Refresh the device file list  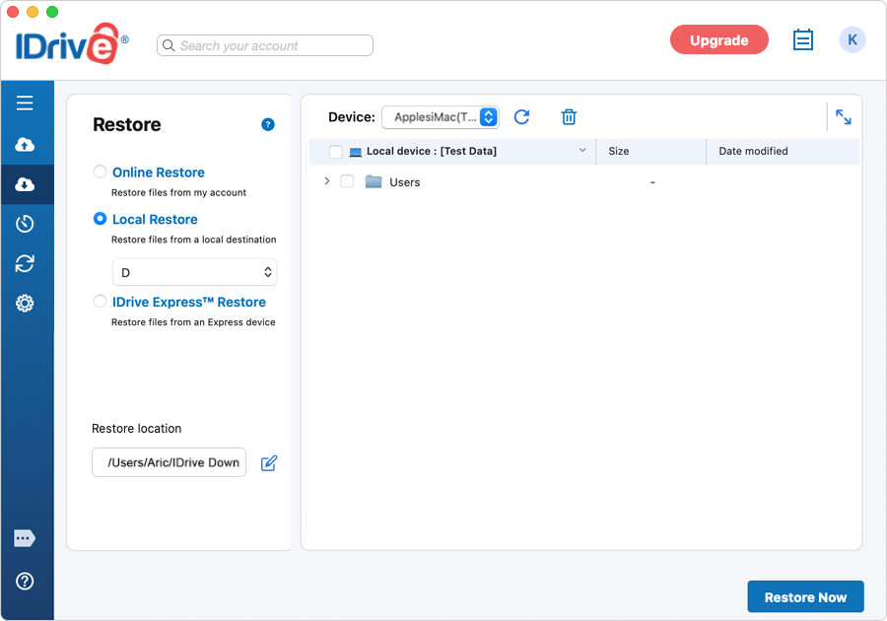pyautogui.click(x=521, y=117)
